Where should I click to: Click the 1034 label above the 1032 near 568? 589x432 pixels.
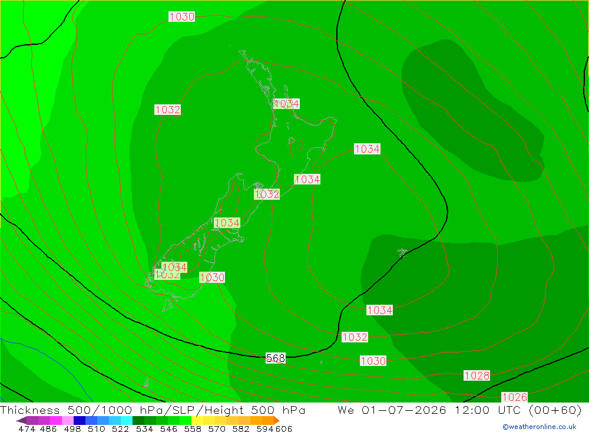click(x=380, y=310)
